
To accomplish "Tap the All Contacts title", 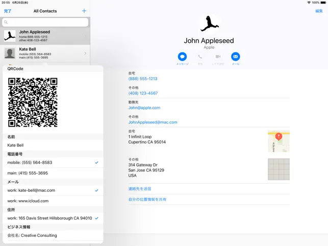I will (45, 11).
